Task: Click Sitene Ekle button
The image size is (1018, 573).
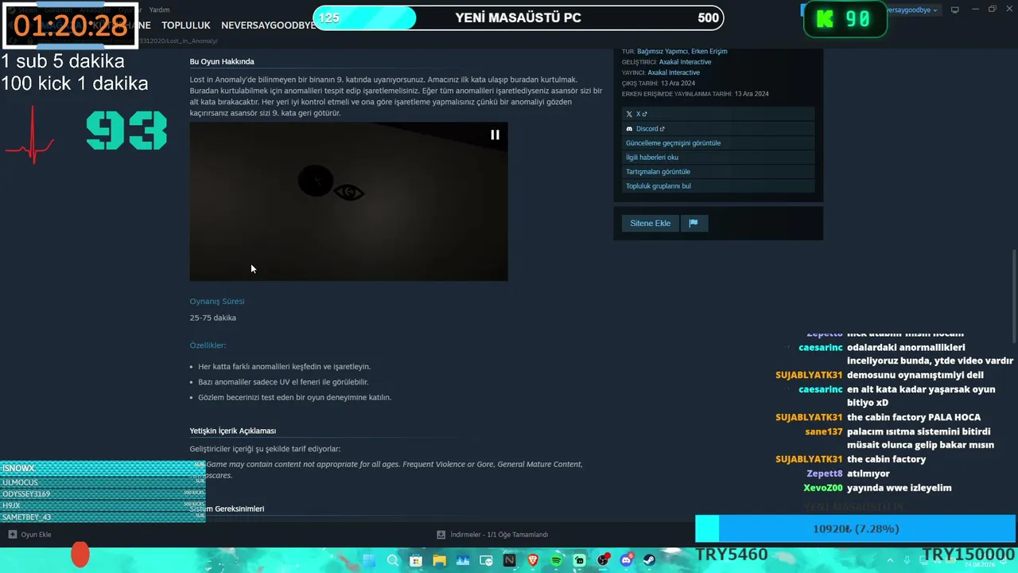Action: [x=651, y=224]
